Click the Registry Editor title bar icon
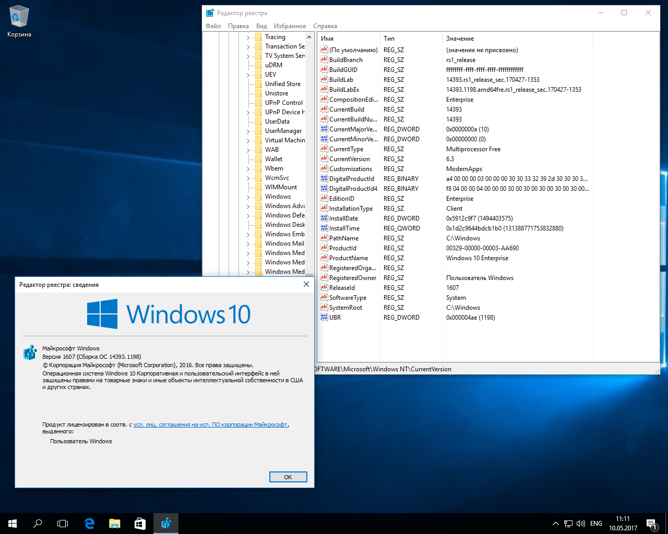Image resolution: width=668 pixels, height=534 pixels. [x=210, y=13]
